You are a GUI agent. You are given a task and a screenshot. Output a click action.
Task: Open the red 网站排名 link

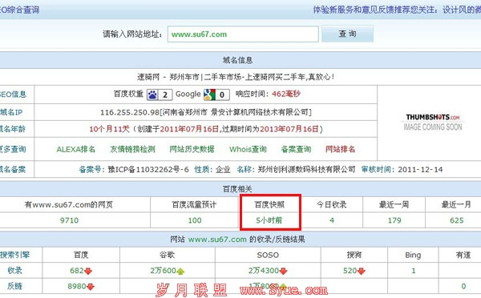coord(340,149)
